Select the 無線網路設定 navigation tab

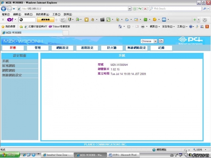tap(136, 48)
